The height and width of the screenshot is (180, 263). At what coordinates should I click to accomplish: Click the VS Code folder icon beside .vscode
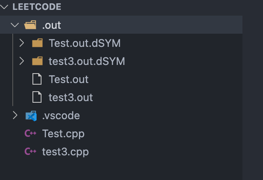(x=31, y=116)
